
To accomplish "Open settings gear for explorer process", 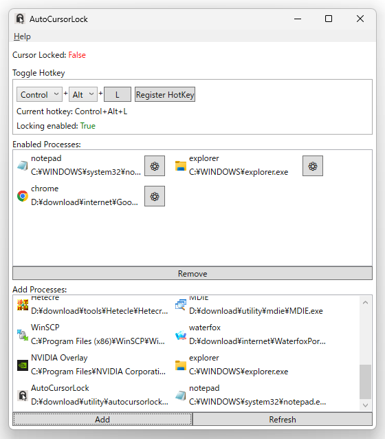I will tap(313, 166).
